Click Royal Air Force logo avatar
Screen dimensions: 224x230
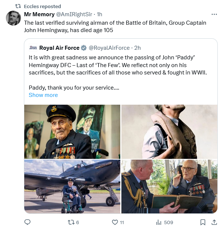(x=33, y=48)
